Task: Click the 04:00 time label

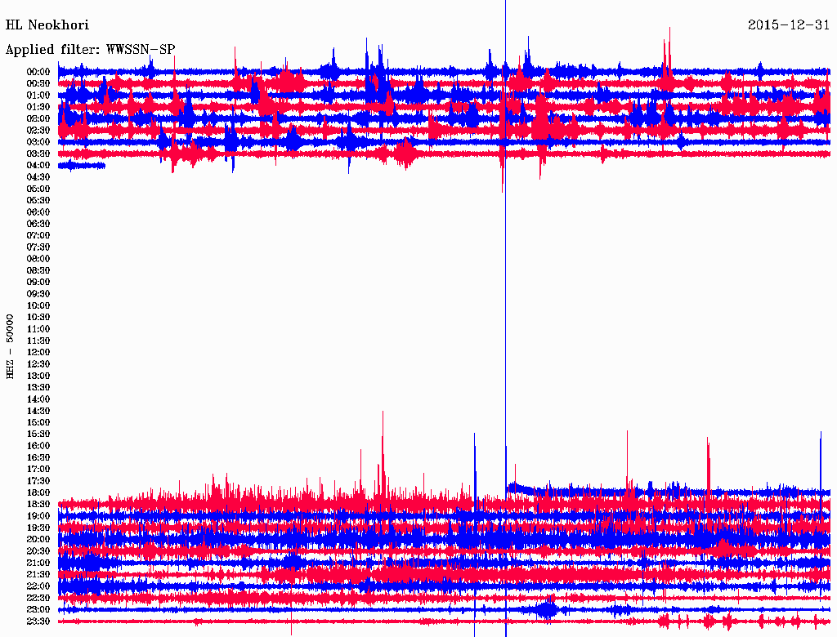Action: (x=38, y=166)
